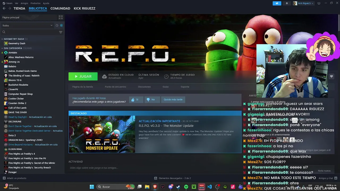Open the Todos library filter dropdown
Image resolution: width=340 pixels, height=191 pixels.
pyautogui.click(x=28, y=25)
